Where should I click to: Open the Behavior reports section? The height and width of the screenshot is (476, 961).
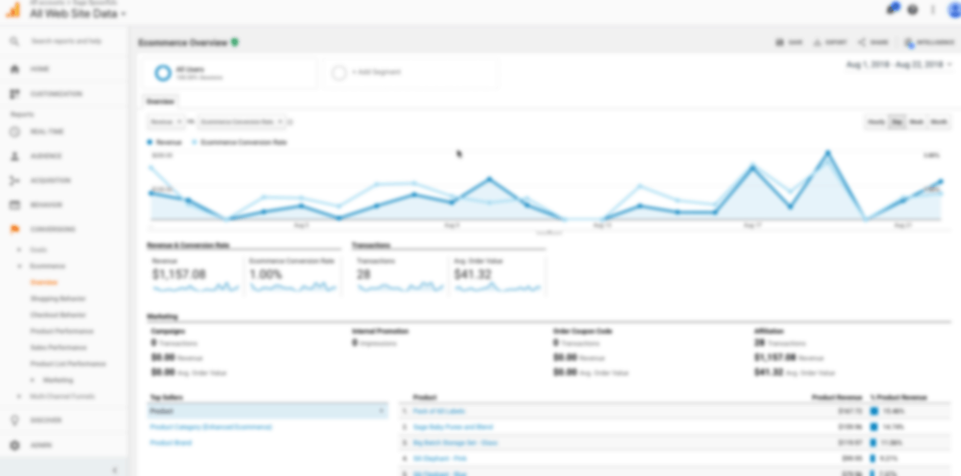14,205
